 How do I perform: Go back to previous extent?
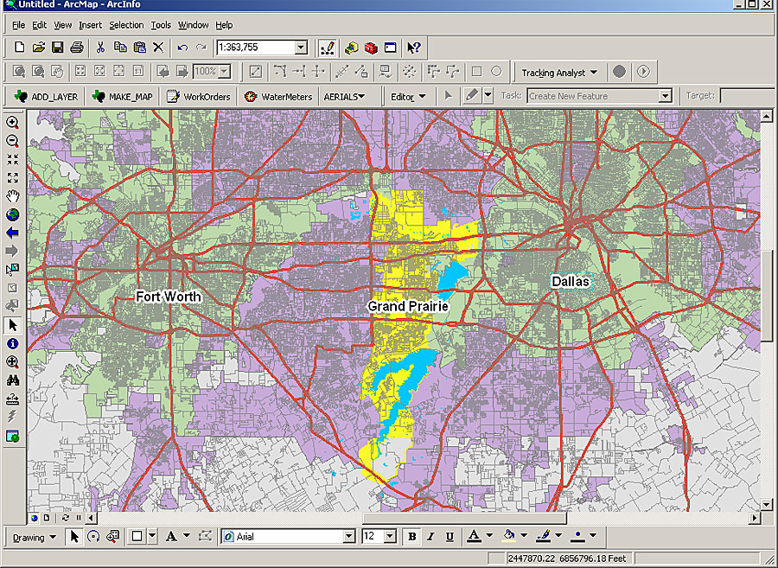click(13, 233)
